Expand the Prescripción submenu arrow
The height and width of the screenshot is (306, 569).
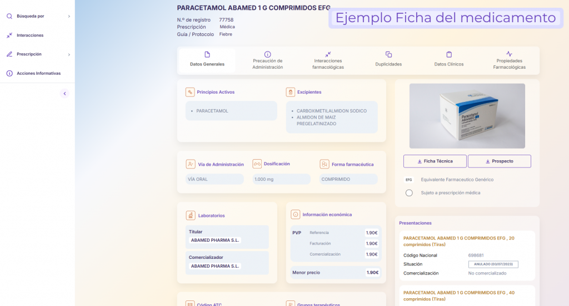click(x=69, y=55)
